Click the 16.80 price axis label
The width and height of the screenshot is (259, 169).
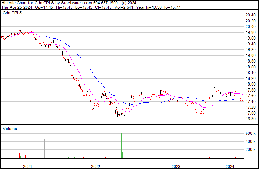[x=251, y=119]
